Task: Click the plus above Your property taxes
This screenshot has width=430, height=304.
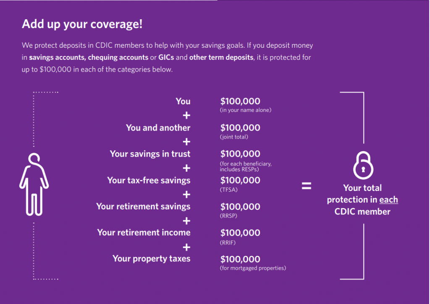Action: click(186, 247)
